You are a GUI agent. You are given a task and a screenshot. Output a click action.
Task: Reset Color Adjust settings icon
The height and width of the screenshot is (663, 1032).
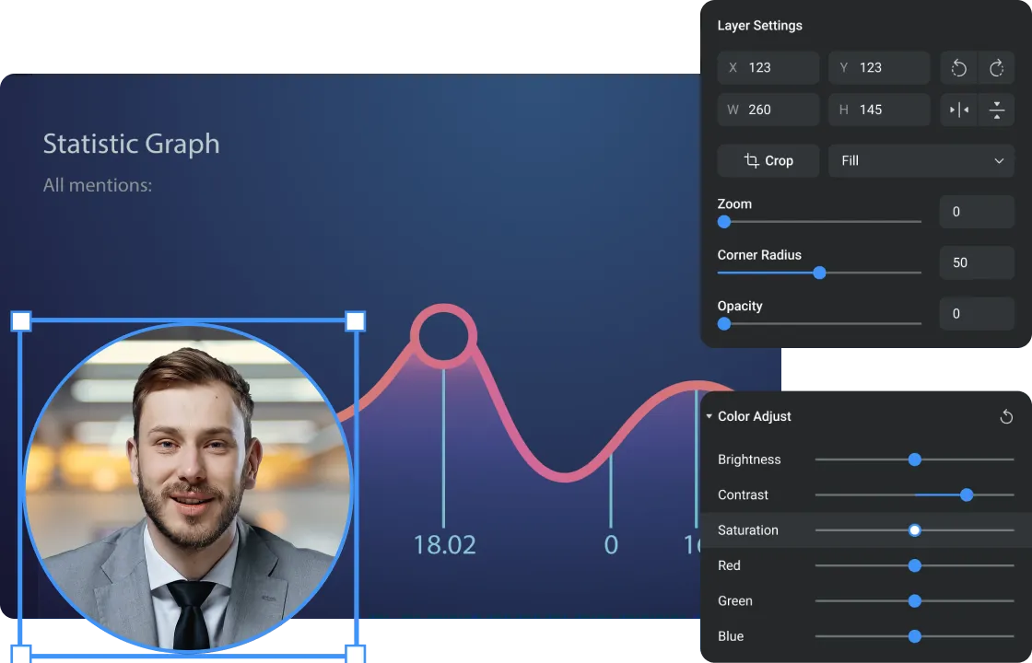[1006, 417]
